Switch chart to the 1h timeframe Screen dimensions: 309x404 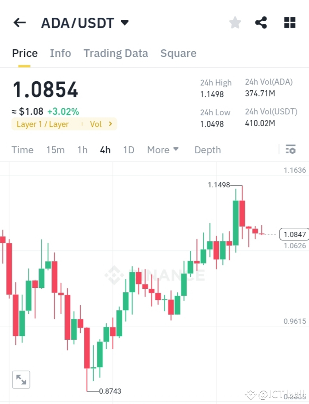[82, 150]
